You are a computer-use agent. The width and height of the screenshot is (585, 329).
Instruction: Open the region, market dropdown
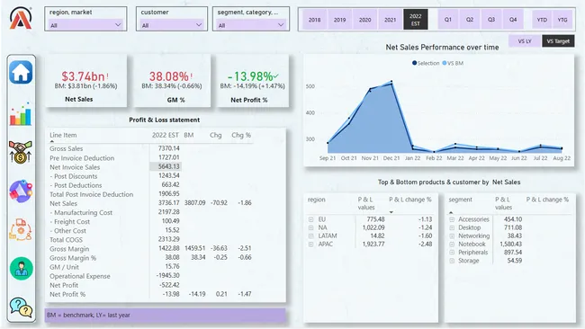(x=85, y=25)
